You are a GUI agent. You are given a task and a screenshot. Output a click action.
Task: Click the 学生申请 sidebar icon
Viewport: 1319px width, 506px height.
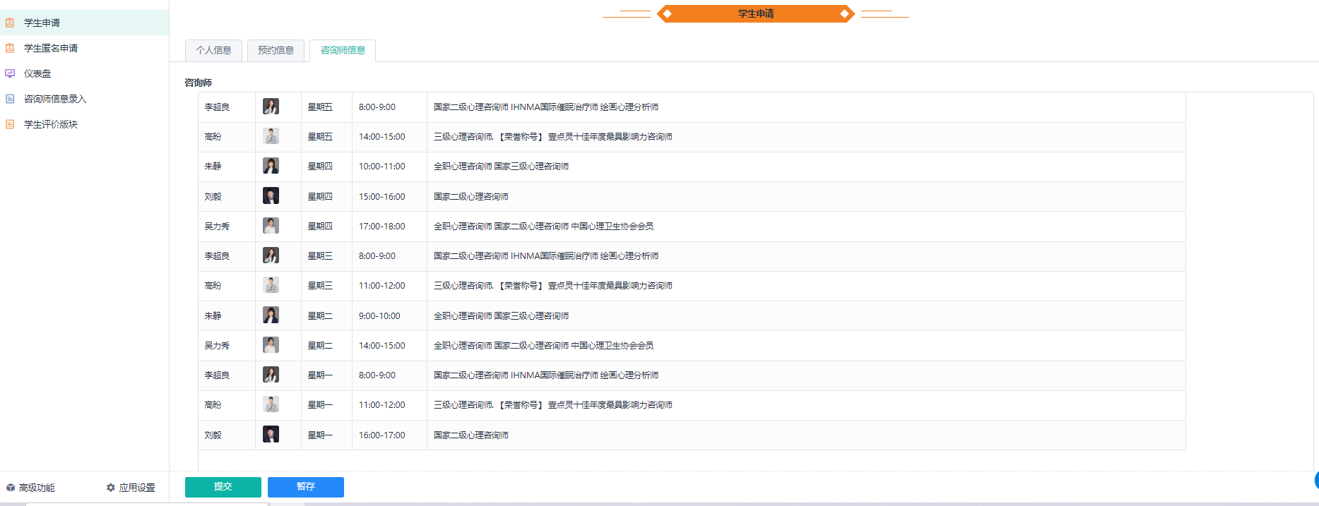tap(10, 23)
